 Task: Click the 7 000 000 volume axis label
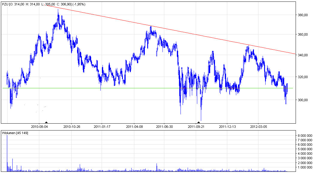point(304,140)
